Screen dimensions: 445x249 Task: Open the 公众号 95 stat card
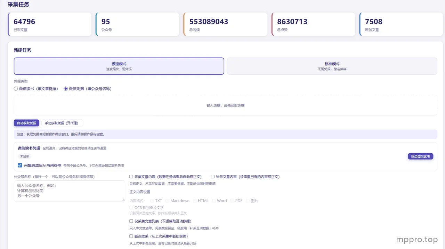137,24
